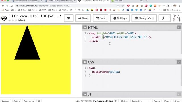Viewport: 182px width, 102px height.
Task: Fork this pen
Action: pos(100,18)
